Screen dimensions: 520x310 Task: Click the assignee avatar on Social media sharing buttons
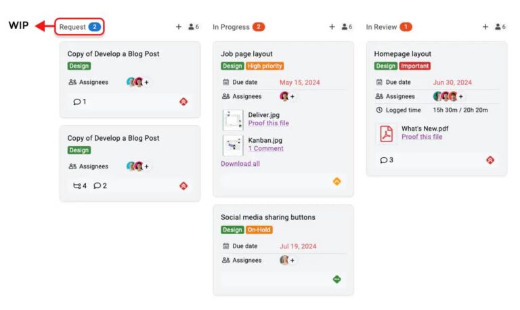[x=284, y=261]
